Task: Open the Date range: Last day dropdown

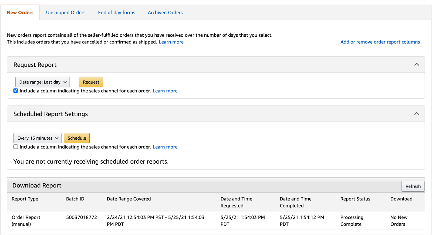Action: pos(43,82)
